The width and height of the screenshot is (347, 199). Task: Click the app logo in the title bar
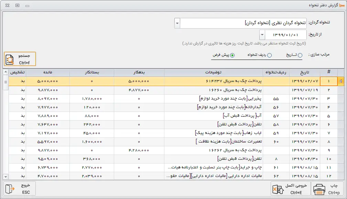click(341, 5)
